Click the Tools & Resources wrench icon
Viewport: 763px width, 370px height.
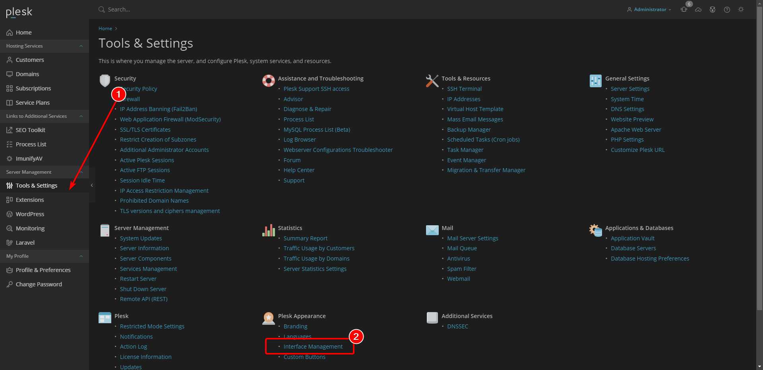click(x=432, y=81)
